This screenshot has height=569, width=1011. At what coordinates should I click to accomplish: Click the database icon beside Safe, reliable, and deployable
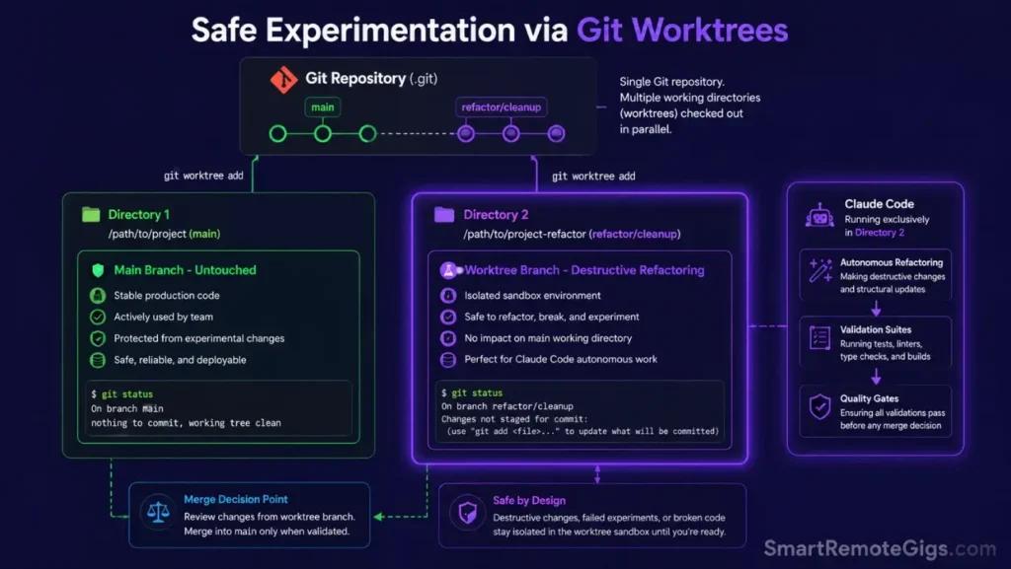pos(98,360)
